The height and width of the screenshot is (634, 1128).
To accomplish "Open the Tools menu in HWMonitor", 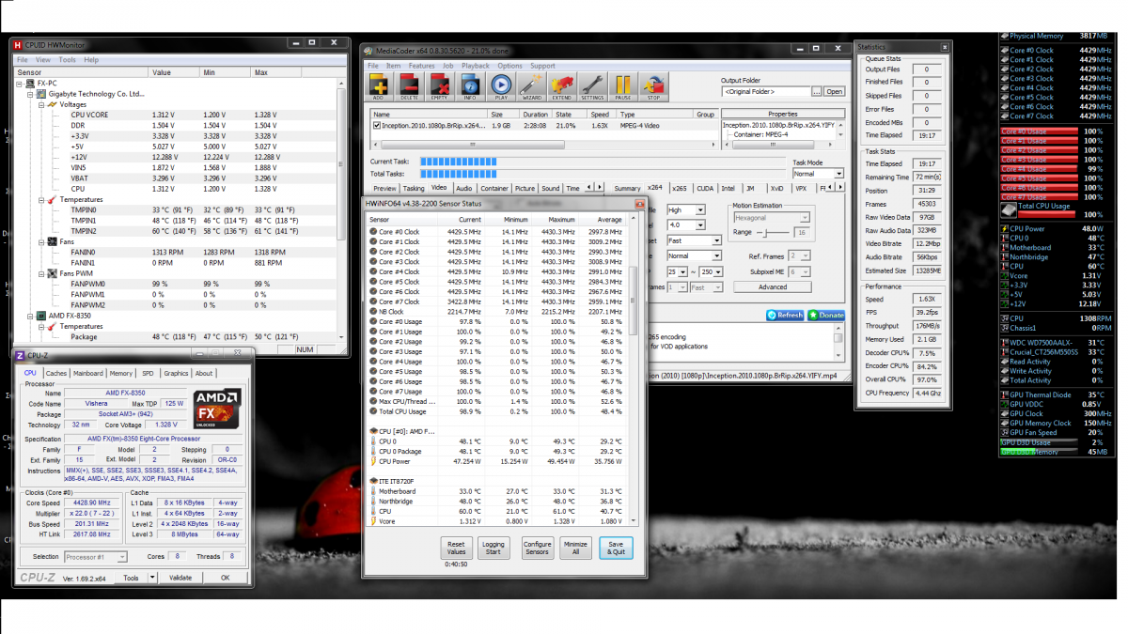I will tap(67, 59).
